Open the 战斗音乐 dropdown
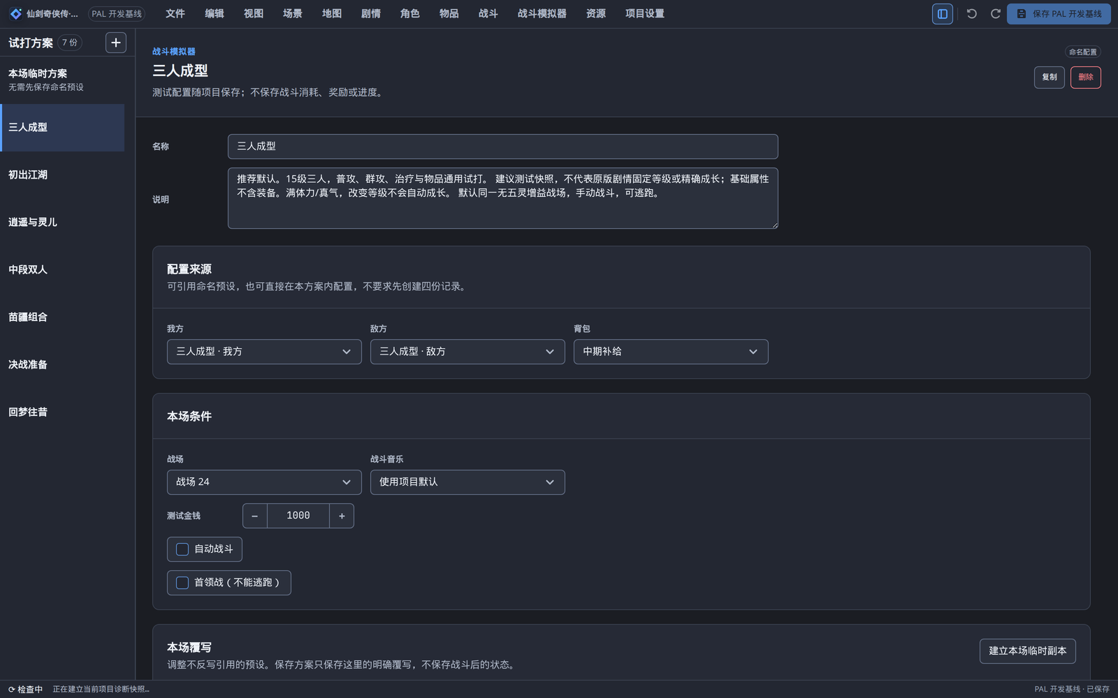1118x698 pixels. point(467,482)
